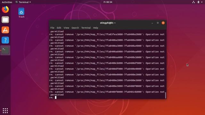Click the line ending 7fa8400aa000-7fa8400cb000
Image resolution: width=205 pixels, height=115 pixels.
coord(107,57)
